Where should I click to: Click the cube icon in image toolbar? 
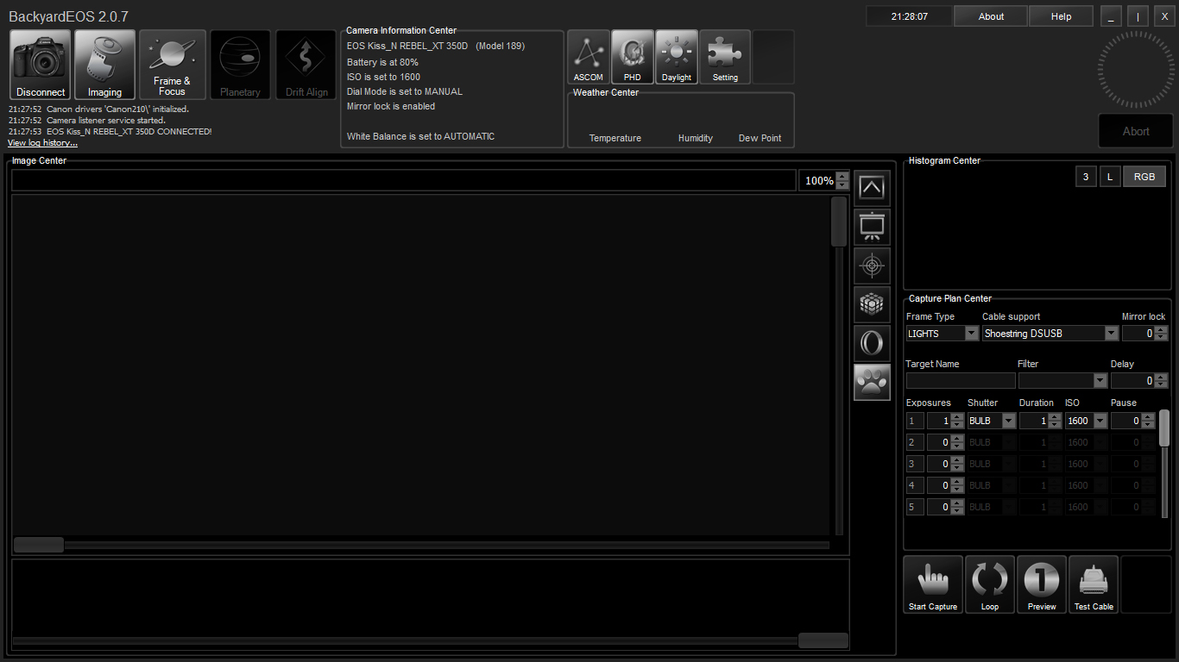pyautogui.click(x=872, y=304)
